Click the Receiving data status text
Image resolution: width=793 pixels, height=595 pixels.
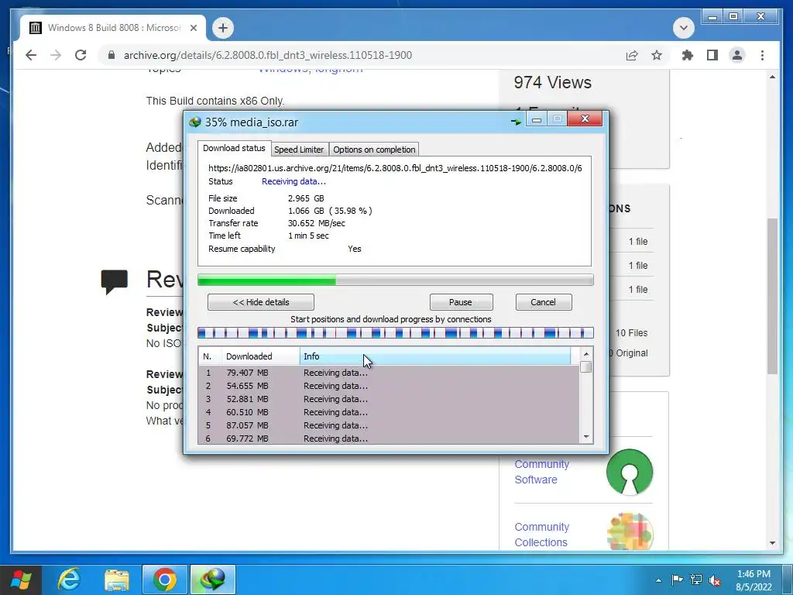[x=294, y=181]
